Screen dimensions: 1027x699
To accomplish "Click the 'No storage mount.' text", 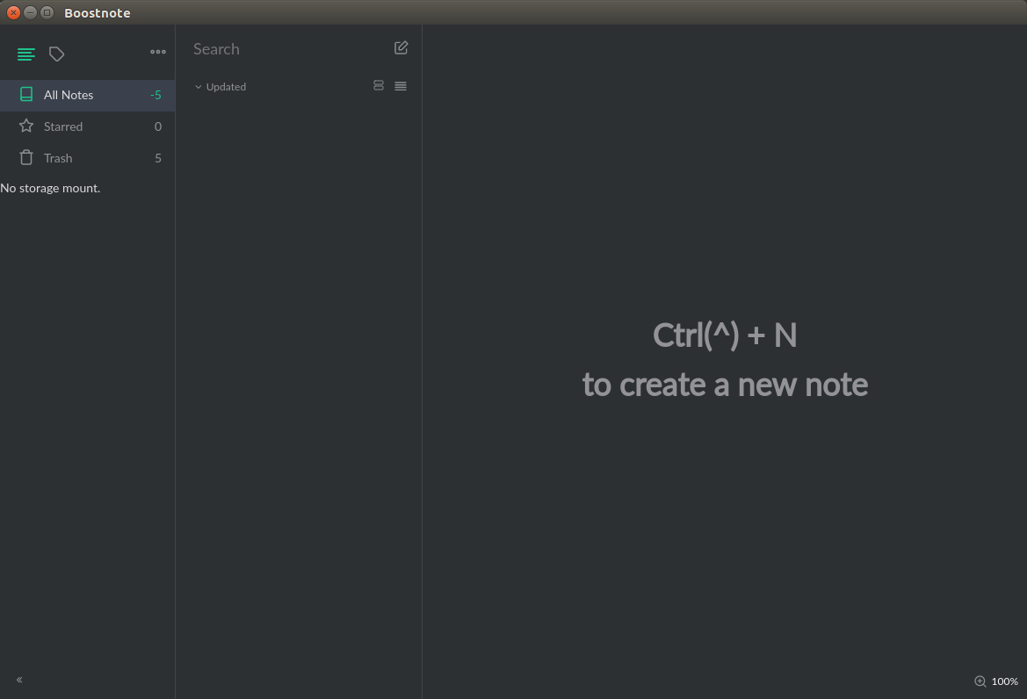I will [x=50, y=189].
